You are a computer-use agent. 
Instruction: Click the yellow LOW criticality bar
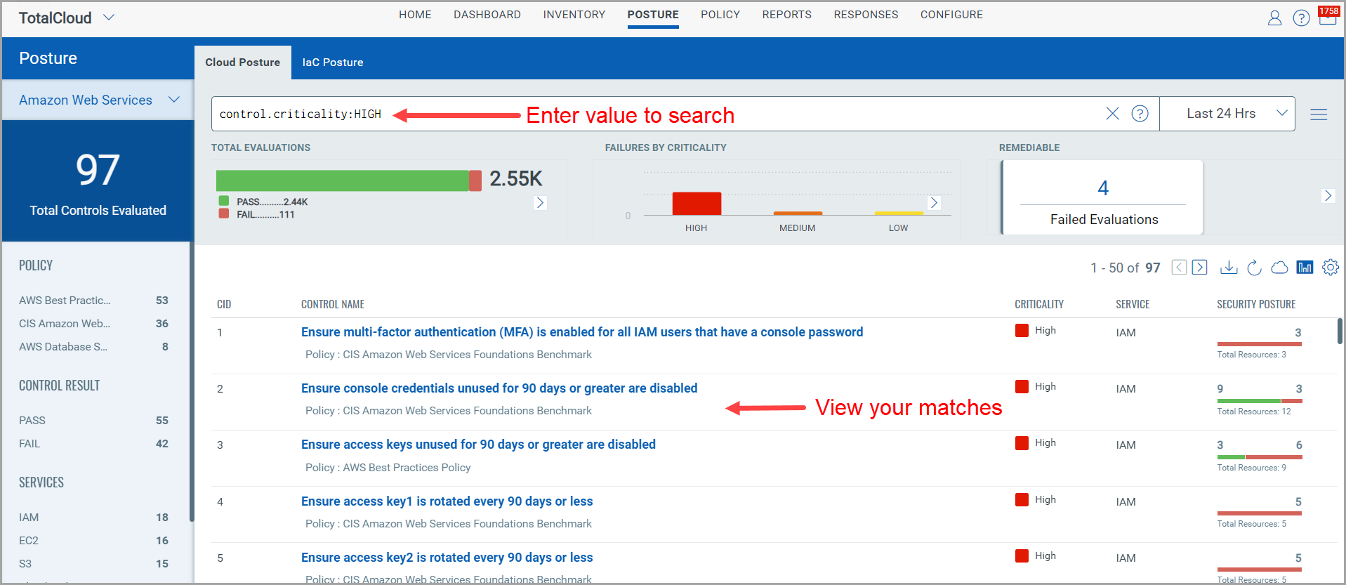pos(899,213)
